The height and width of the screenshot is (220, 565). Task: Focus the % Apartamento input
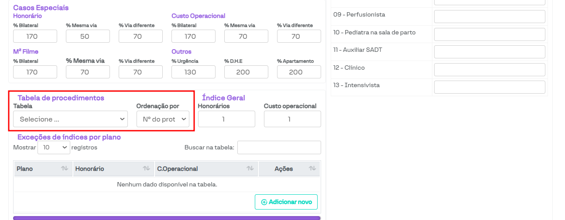(299, 72)
